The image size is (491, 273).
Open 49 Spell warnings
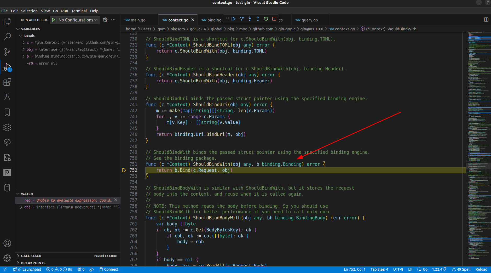tap(461, 269)
